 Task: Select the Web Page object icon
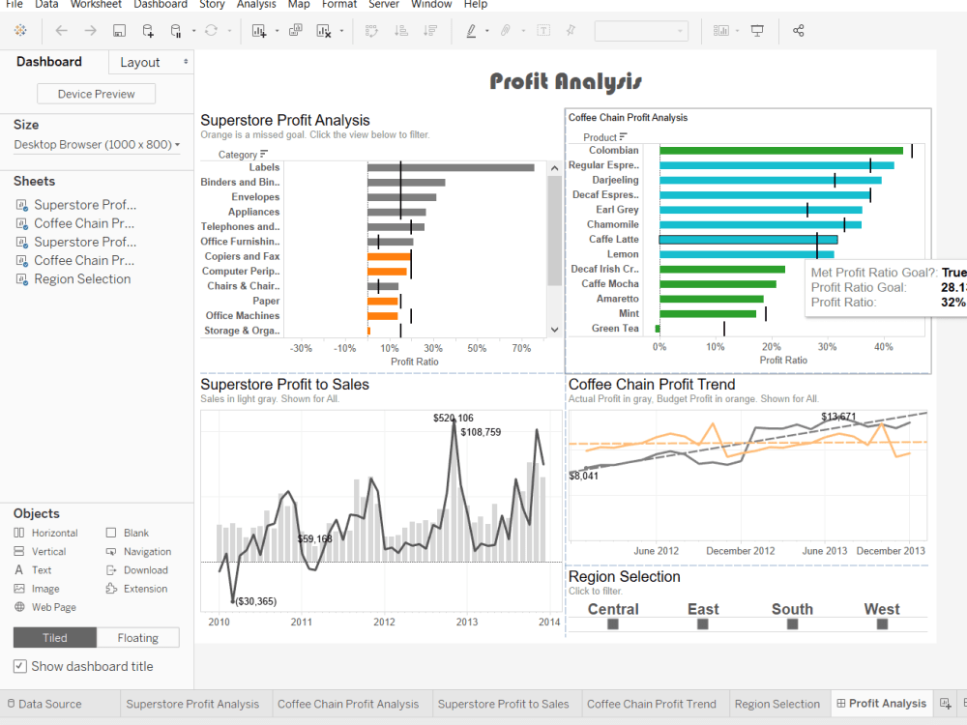(x=19, y=607)
